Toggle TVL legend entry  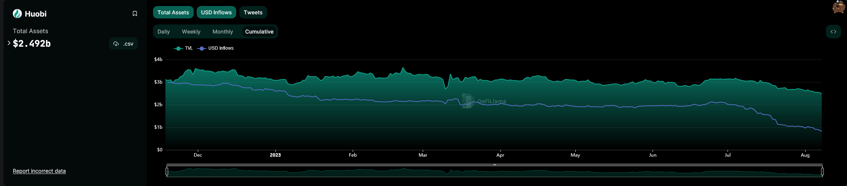tap(183, 48)
